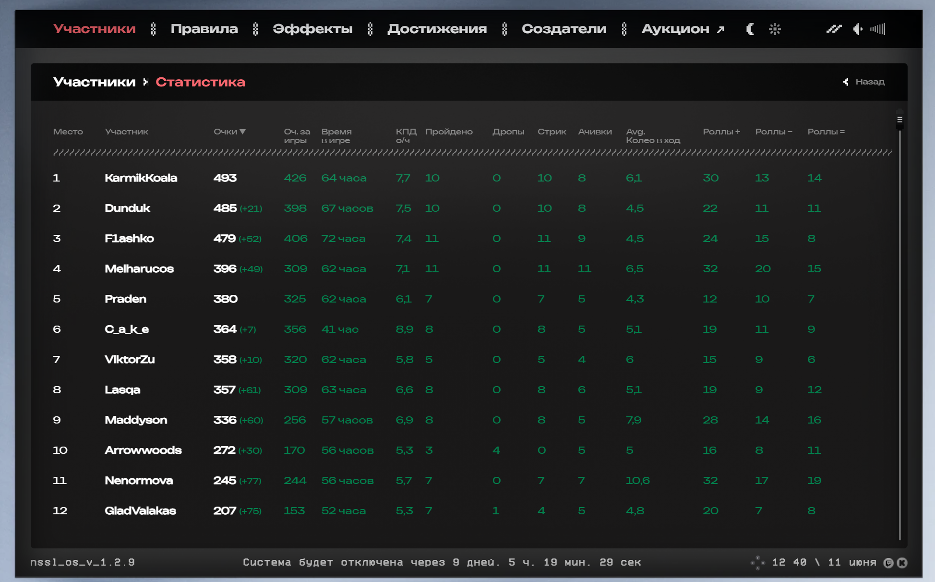The width and height of the screenshot is (935, 582).
Task: Click F1ashko's play time 72 часа
Action: (x=344, y=239)
